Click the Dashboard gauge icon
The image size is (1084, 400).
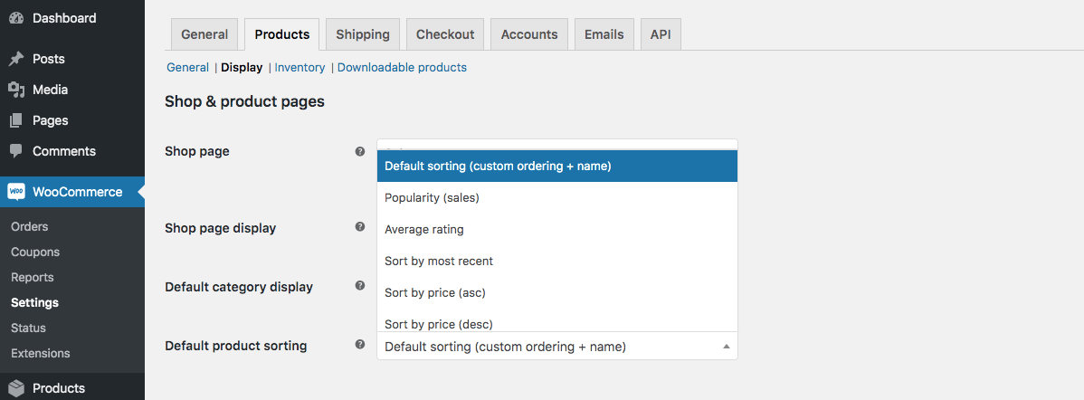pyautogui.click(x=16, y=19)
